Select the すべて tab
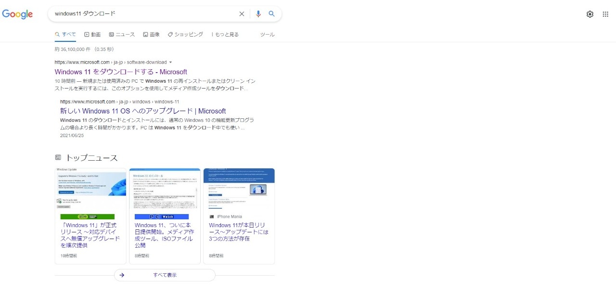 65,35
